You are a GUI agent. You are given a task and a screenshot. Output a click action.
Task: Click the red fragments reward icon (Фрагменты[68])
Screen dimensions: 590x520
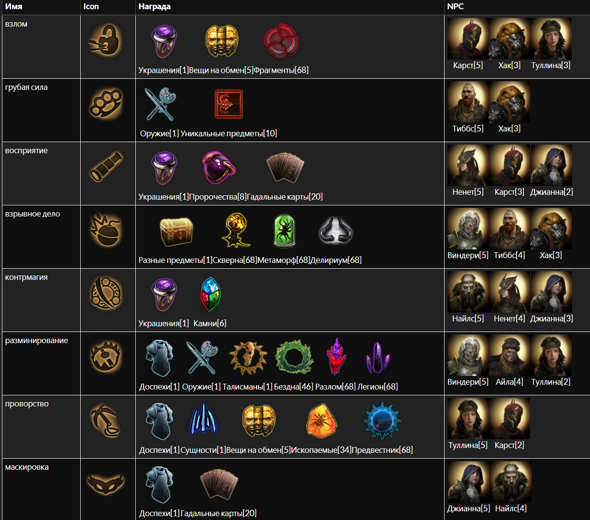coord(281,41)
